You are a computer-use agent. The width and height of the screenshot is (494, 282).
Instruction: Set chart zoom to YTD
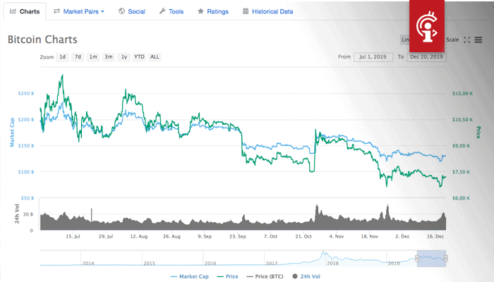tap(139, 57)
